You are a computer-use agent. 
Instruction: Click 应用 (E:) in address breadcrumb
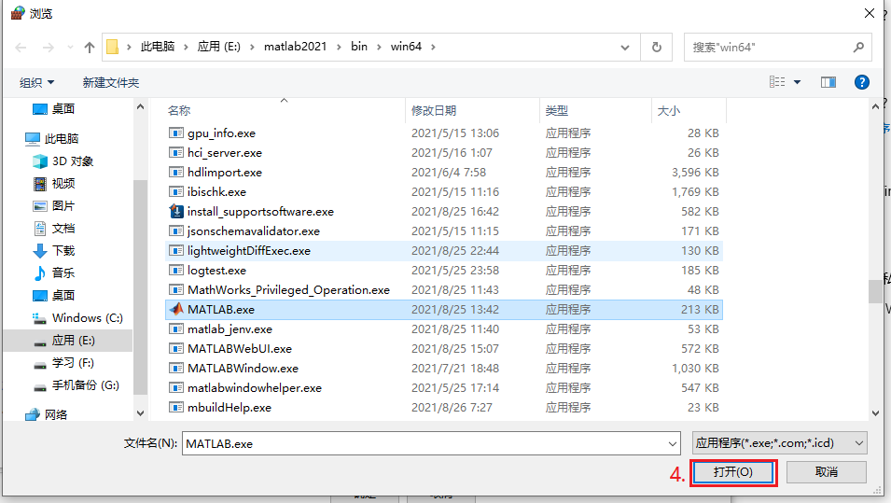218,47
